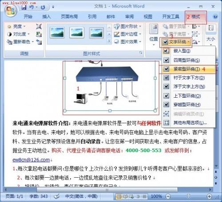Select 穿越型环绕(H) wrap option
This screenshot has height=202, width=222.
pyautogui.click(x=188, y=105)
